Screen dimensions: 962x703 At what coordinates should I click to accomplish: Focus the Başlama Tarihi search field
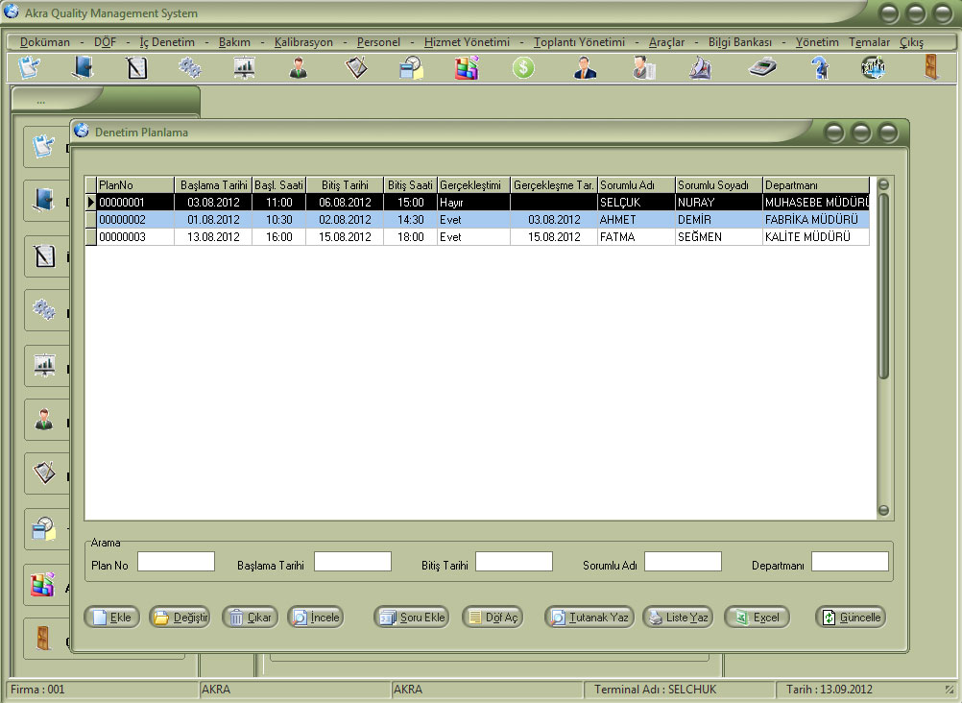[x=352, y=561]
